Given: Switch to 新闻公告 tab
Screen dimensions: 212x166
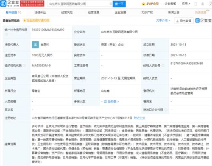Looking at the screenshot, I should click(x=174, y=12).
